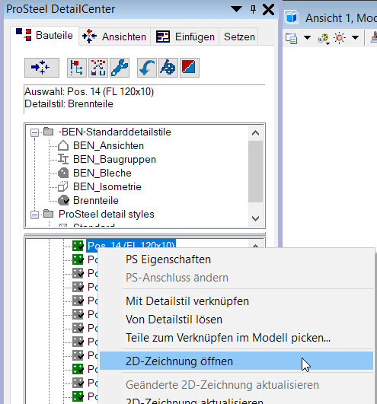Click the BEN_Ansichten house icon

tap(63, 145)
